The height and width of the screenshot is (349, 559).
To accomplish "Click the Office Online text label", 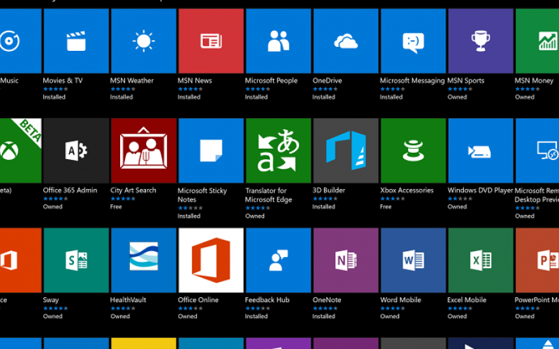I will pyautogui.click(x=198, y=300).
